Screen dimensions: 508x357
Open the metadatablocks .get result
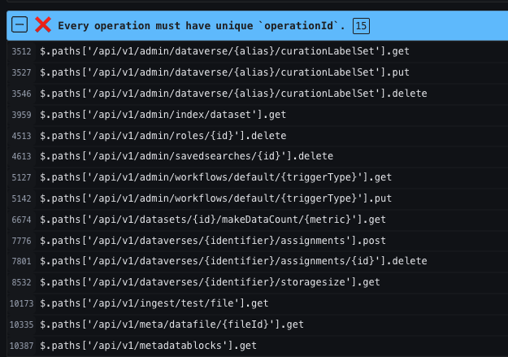(x=148, y=346)
